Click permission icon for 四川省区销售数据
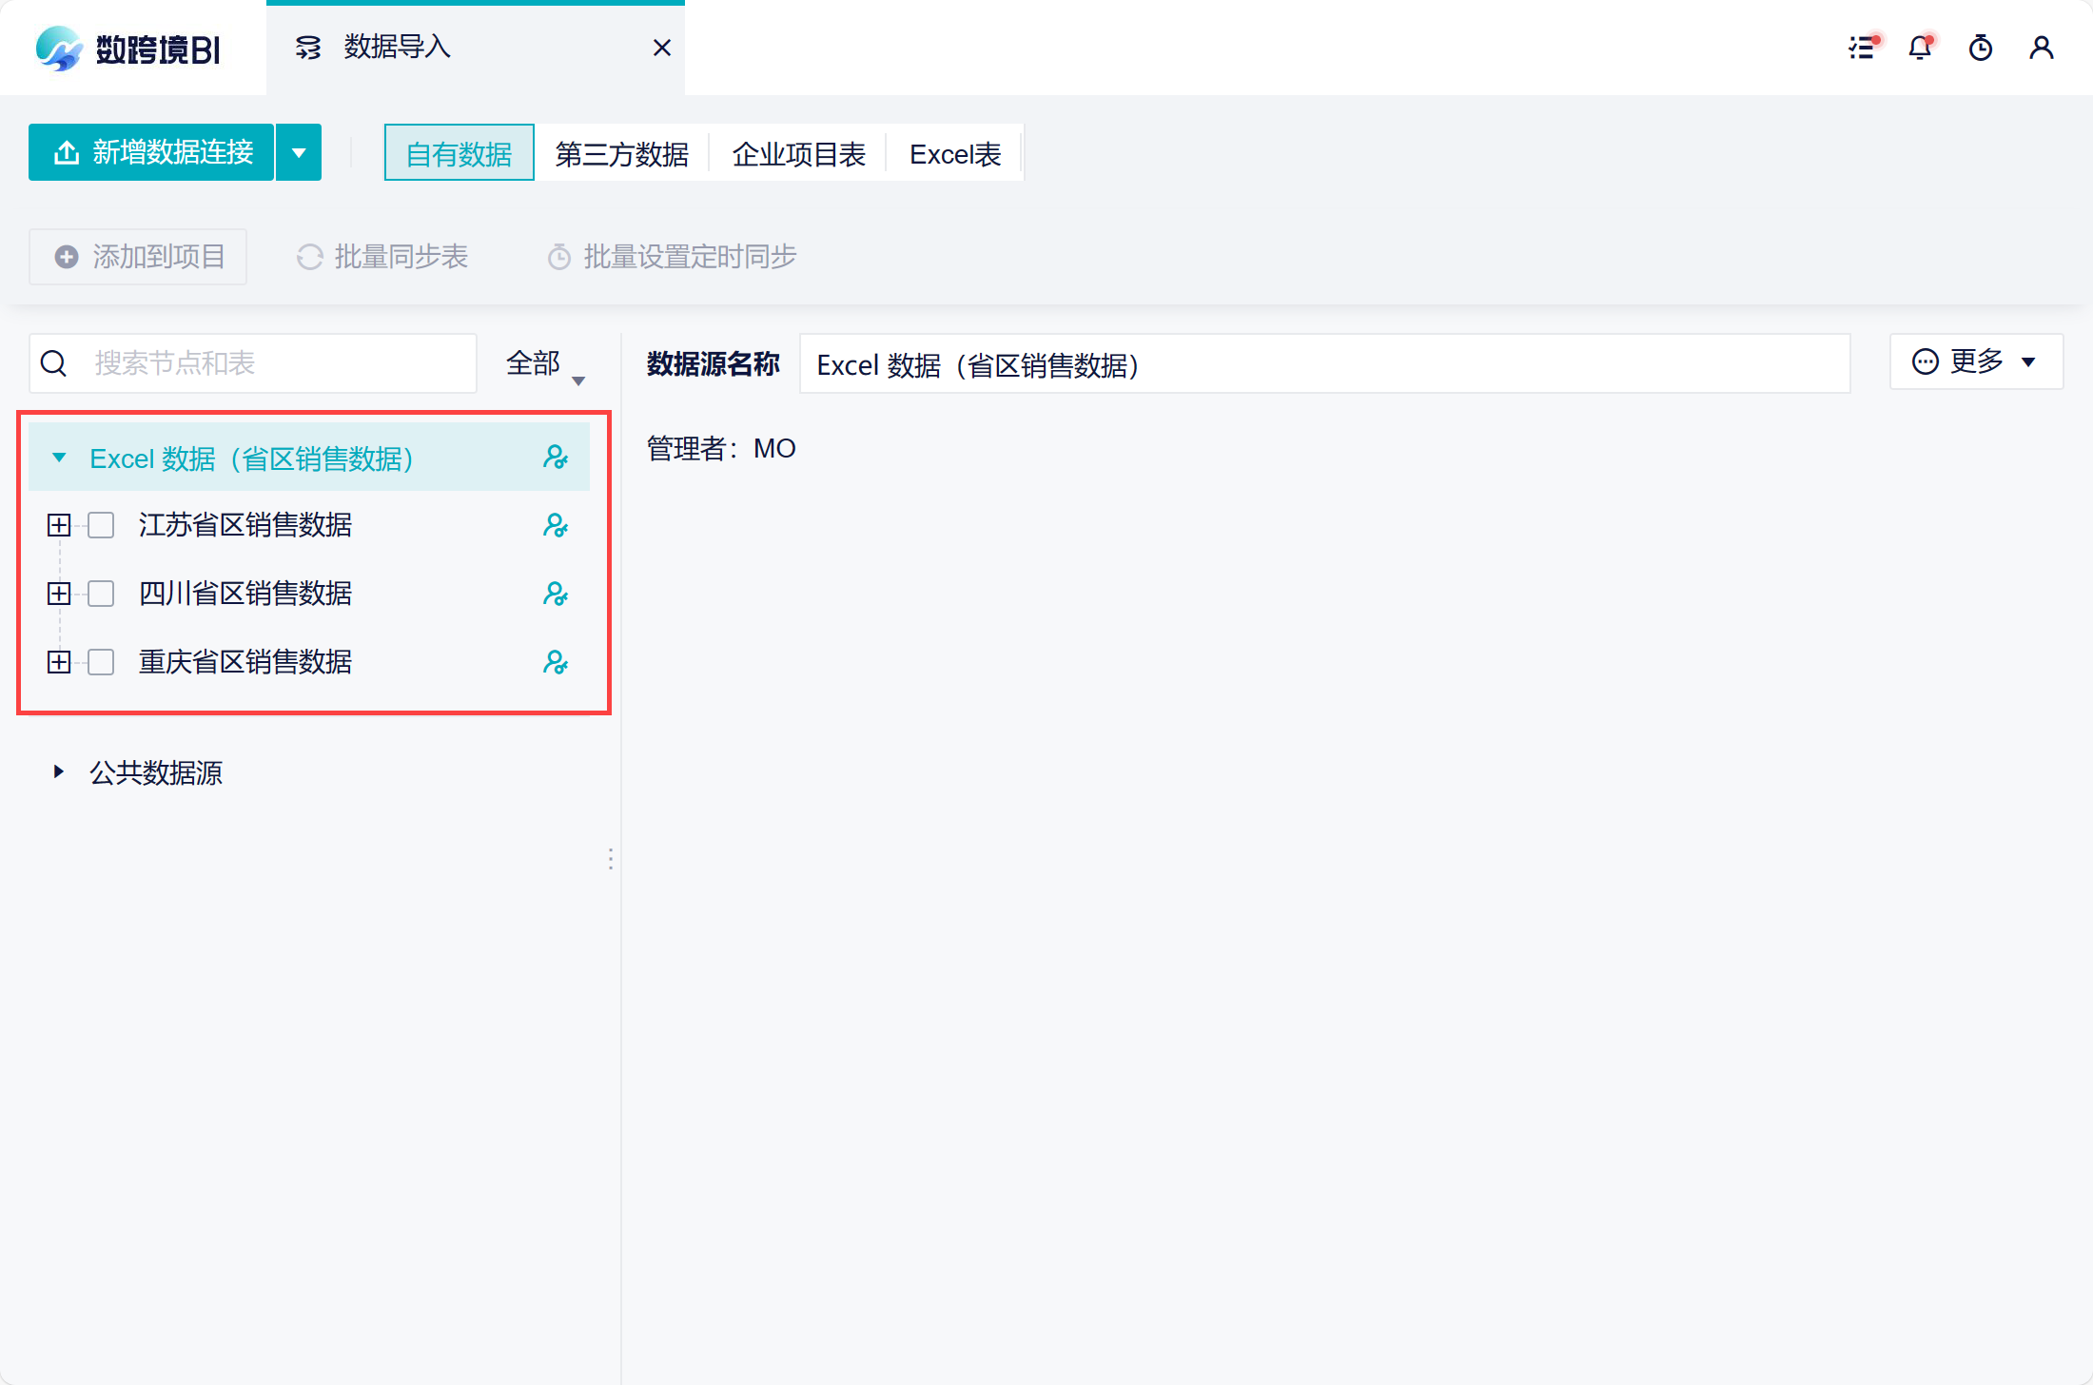Image resolution: width=2093 pixels, height=1385 pixels. pos(556,594)
